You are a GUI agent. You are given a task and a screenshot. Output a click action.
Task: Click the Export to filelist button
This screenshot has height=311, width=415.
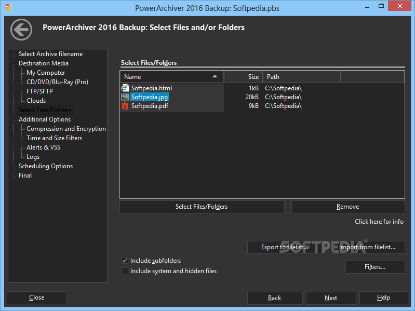pos(285,247)
